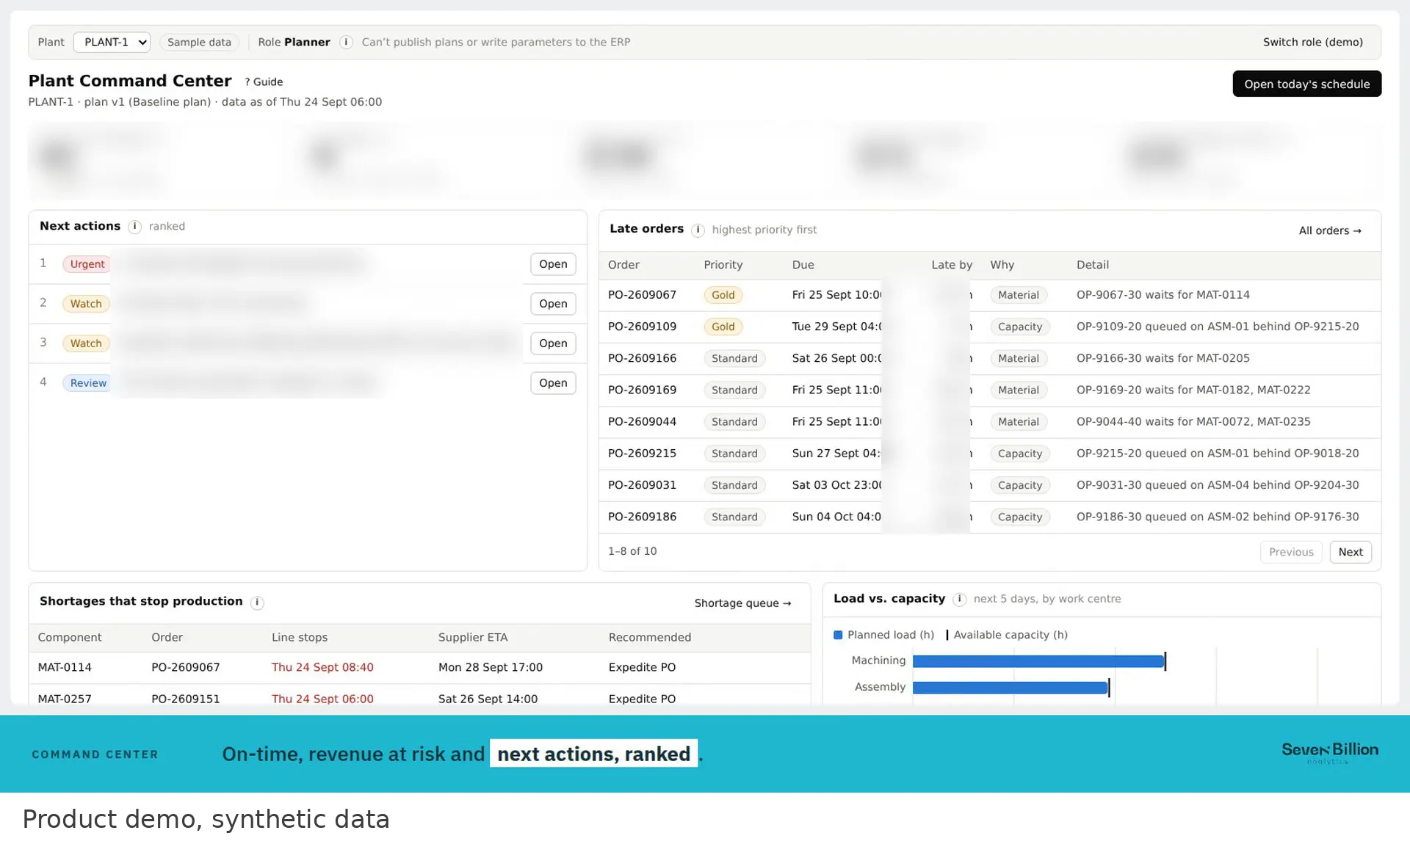Image resolution: width=1410 pixels, height=844 pixels.
Task: Click Capacity tag on PO-2609215 row
Action: point(1019,454)
